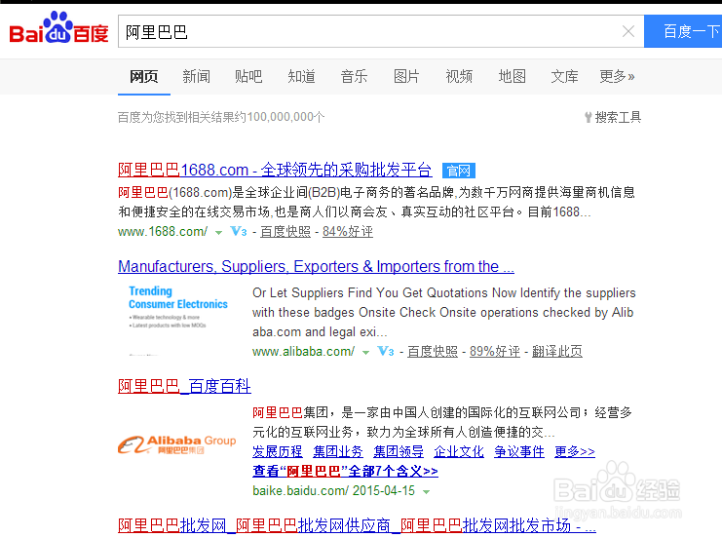Click the 百度一下 search button

683,31
